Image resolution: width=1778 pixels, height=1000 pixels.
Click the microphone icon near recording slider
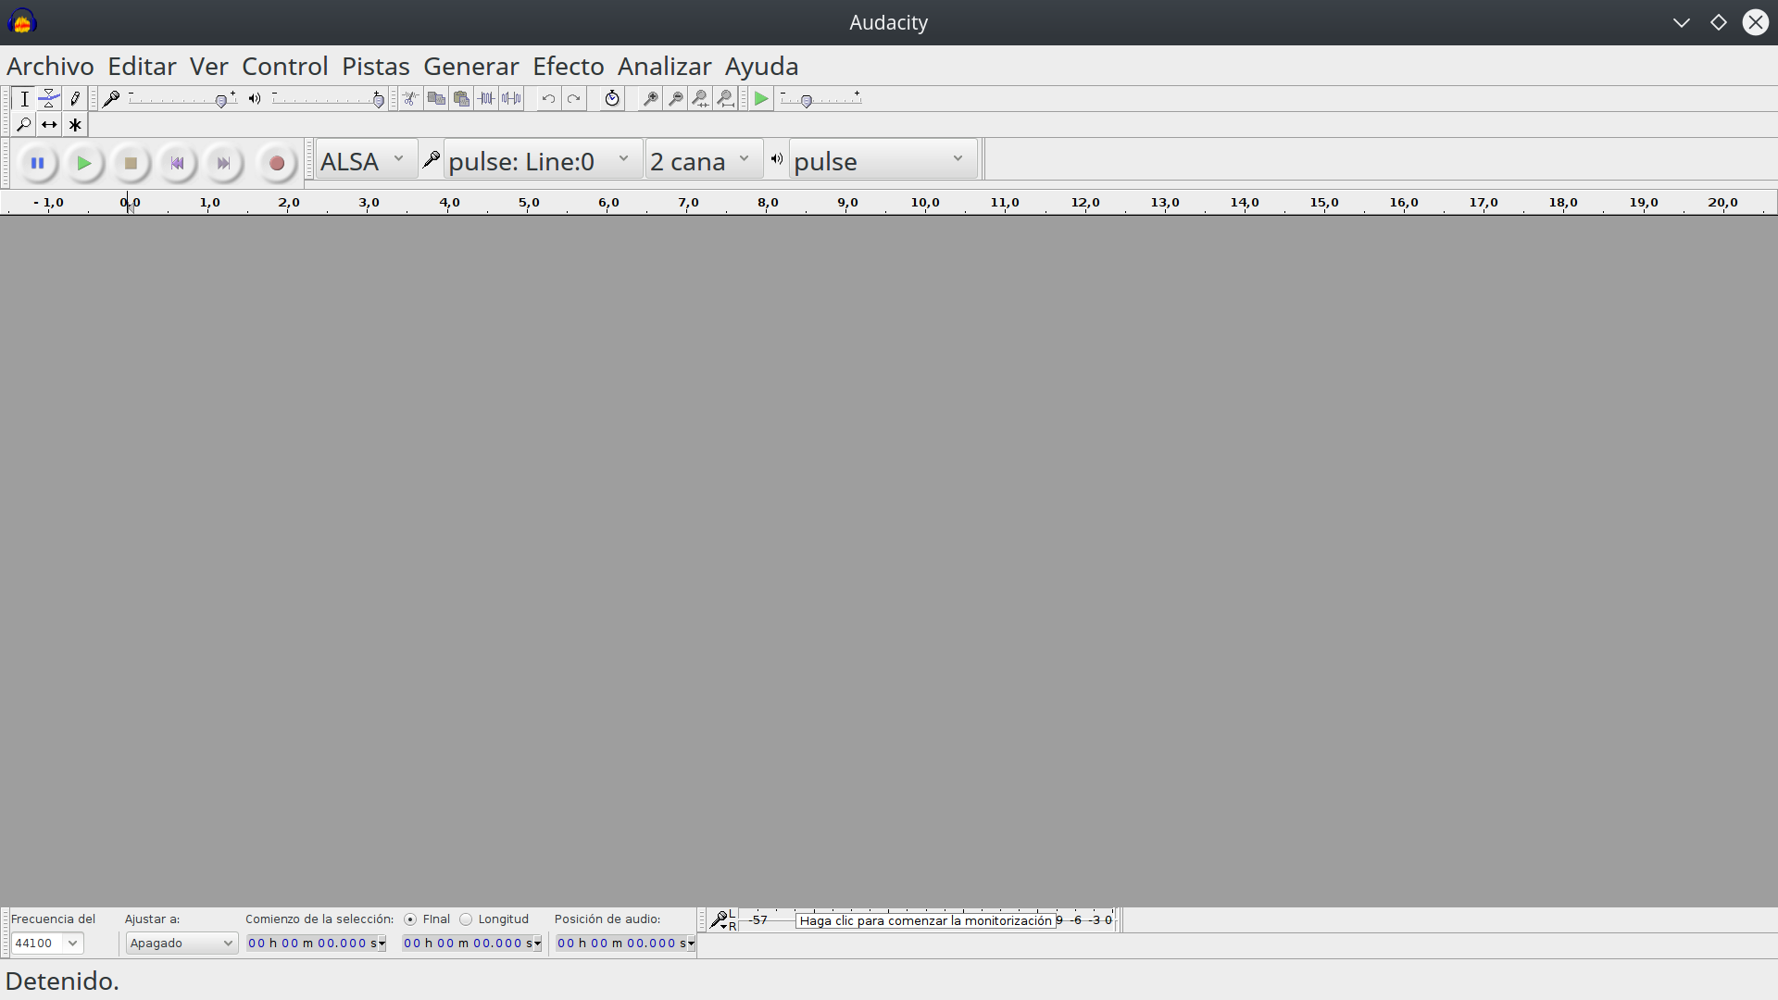pos(111,99)
